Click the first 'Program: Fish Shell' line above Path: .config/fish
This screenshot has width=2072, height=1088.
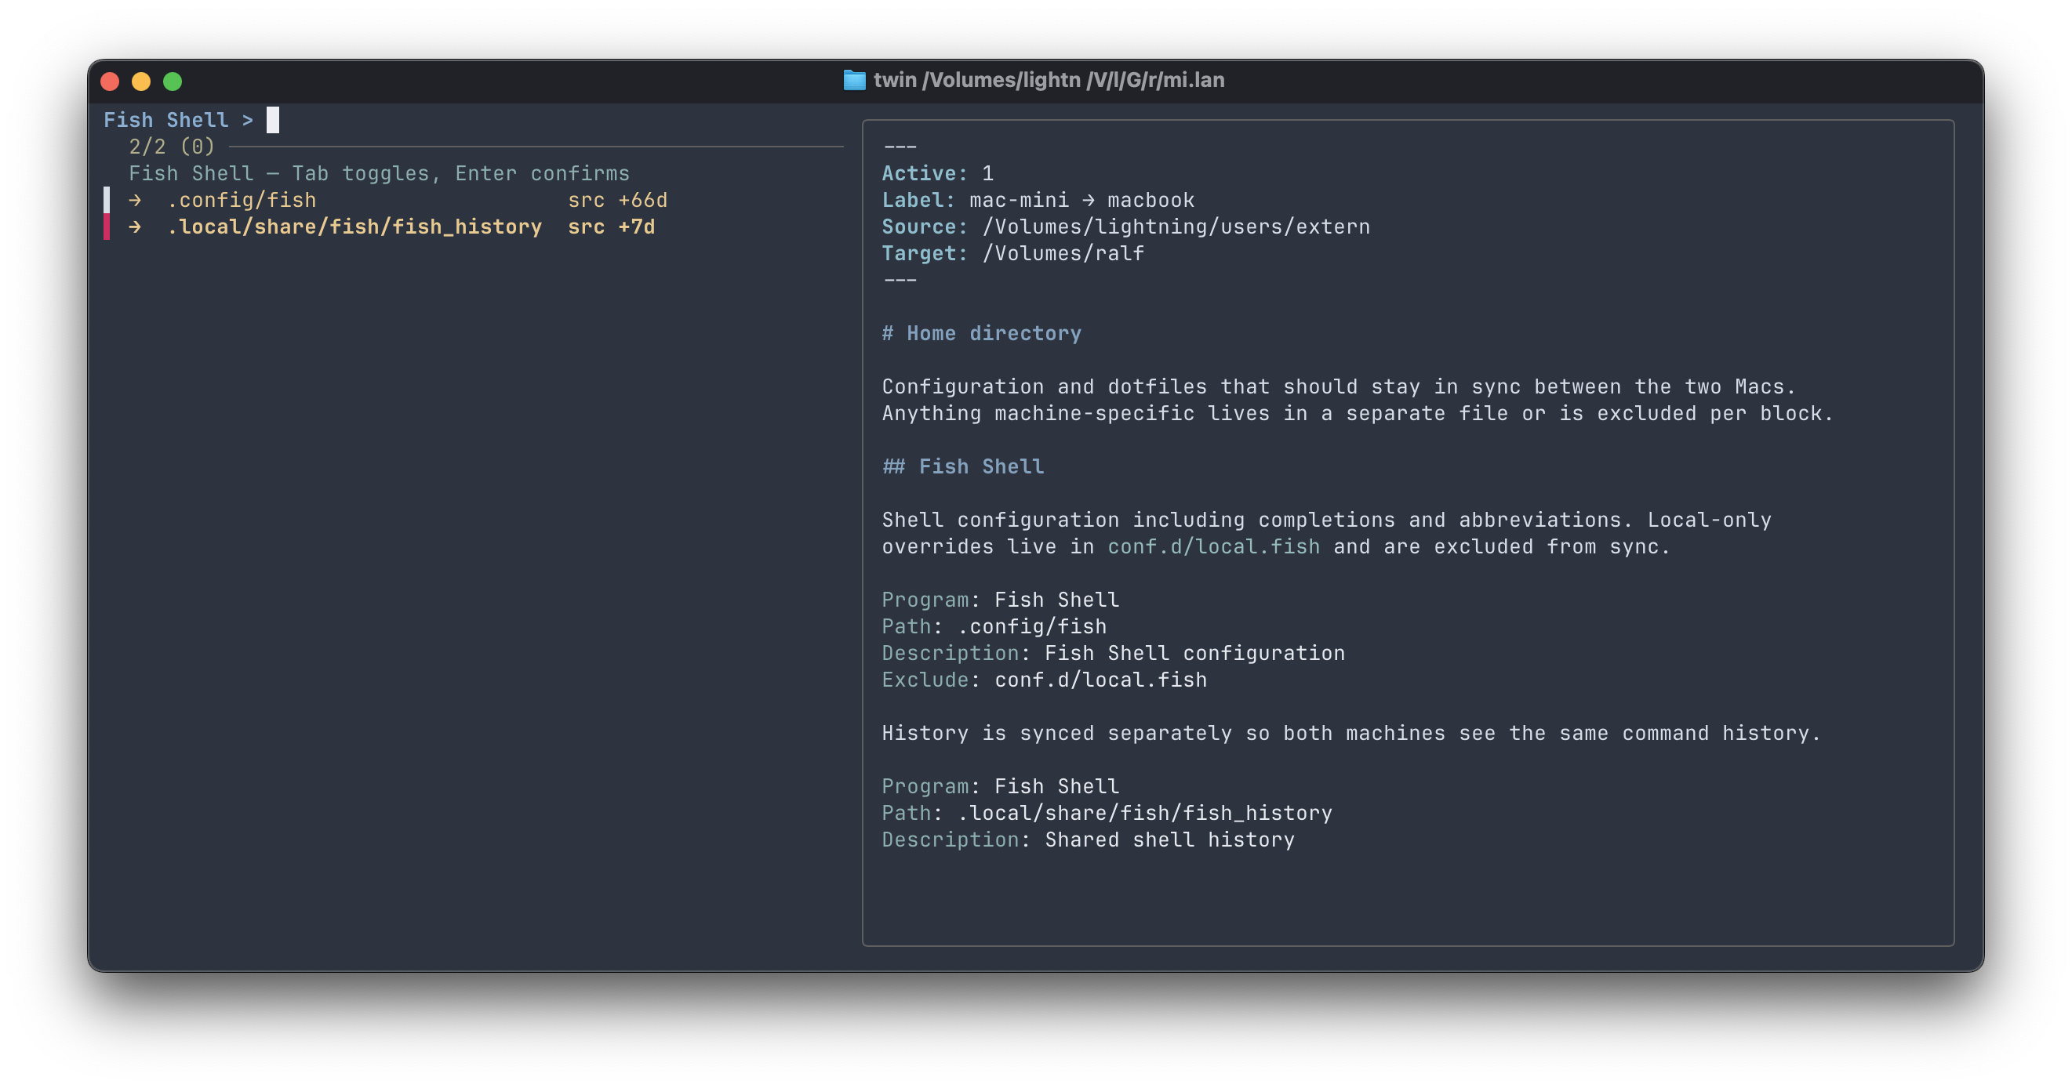pos(1000,600)
